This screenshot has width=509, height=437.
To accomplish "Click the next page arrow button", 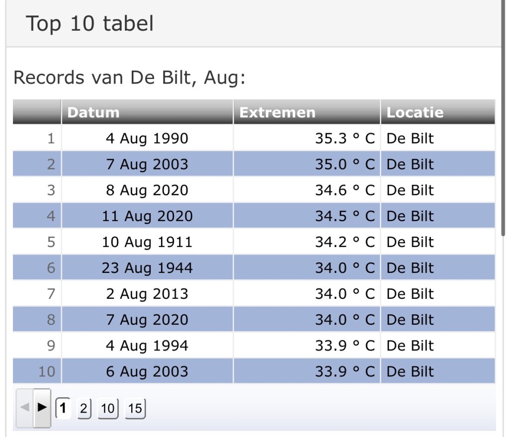I will point(42,408).
